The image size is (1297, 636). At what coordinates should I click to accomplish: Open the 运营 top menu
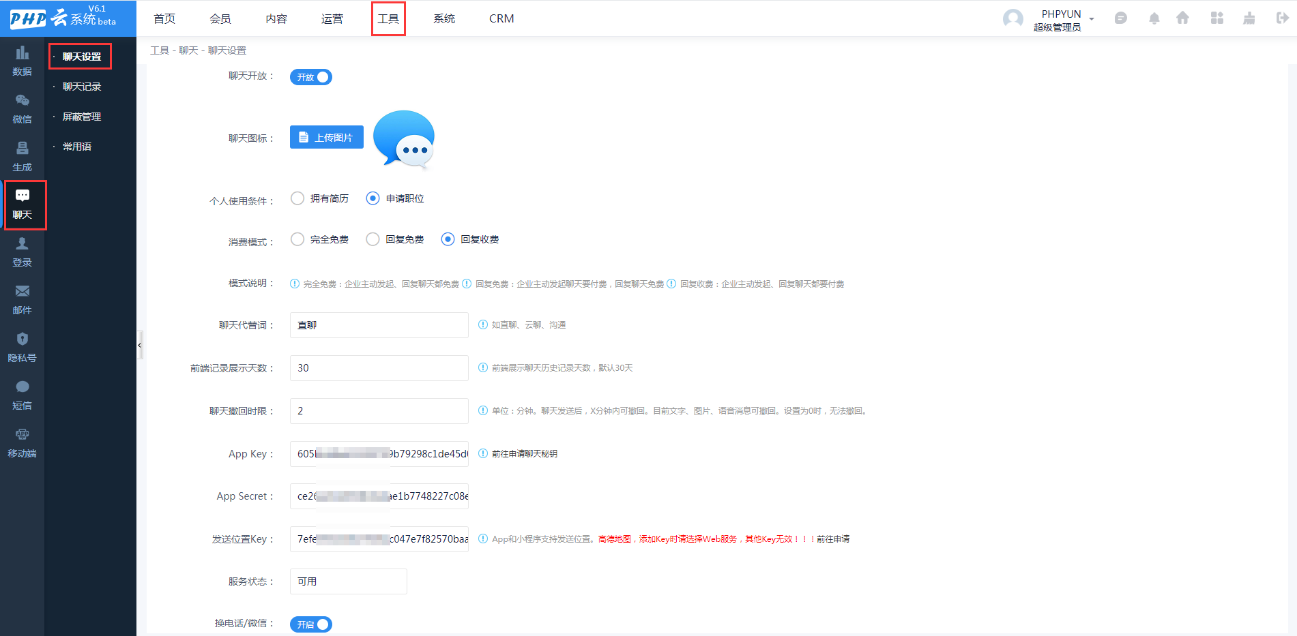[332, 18]
